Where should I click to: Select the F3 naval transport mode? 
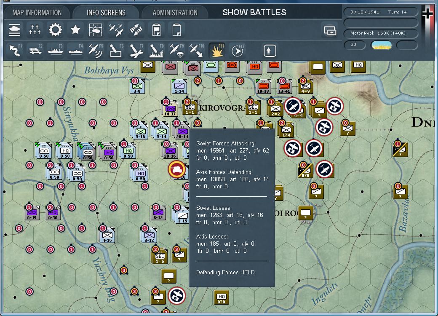click(x=55, y=50)
